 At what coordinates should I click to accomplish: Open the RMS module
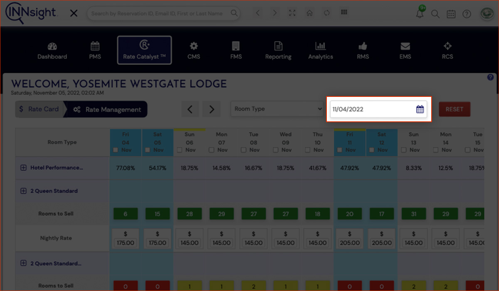(363, 50)
